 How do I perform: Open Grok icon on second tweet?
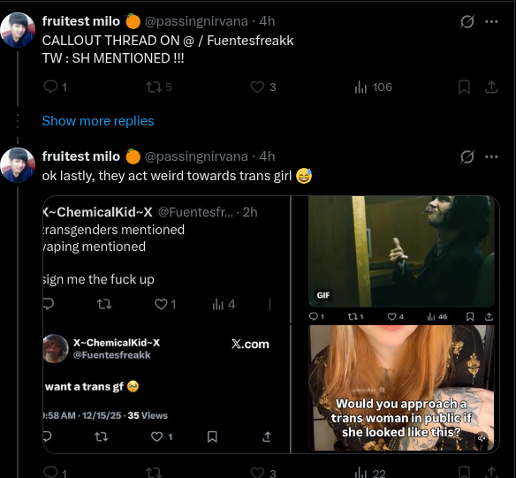467,156
